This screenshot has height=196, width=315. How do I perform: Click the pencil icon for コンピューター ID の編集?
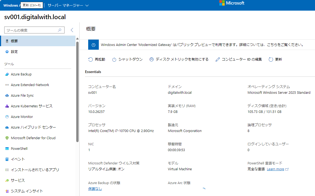[x=218, y=59]
